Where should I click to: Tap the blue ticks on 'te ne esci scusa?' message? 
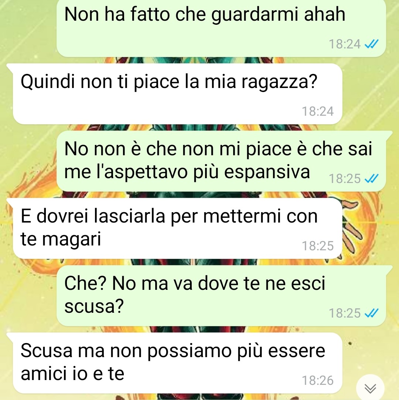click(x=371, y=313)
